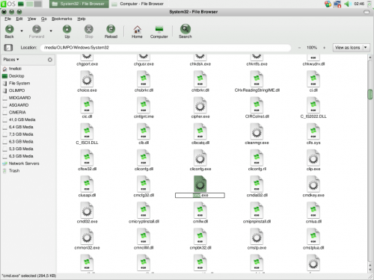The image size is (374, 280).
Task: Open the Help menu
Action: 82,19
